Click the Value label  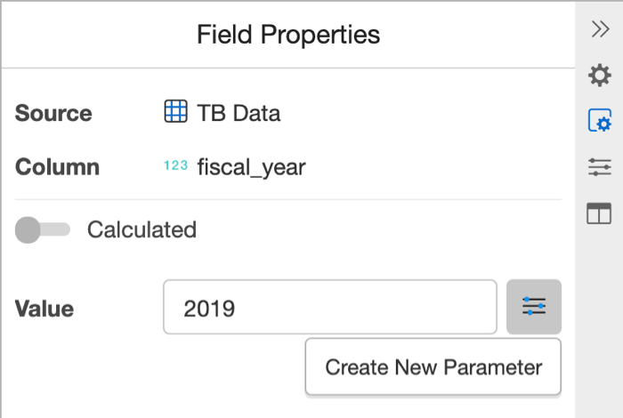click(x=44, y=309)
